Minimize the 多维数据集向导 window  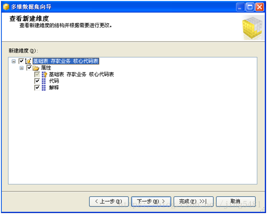click(x=240, y=7)
